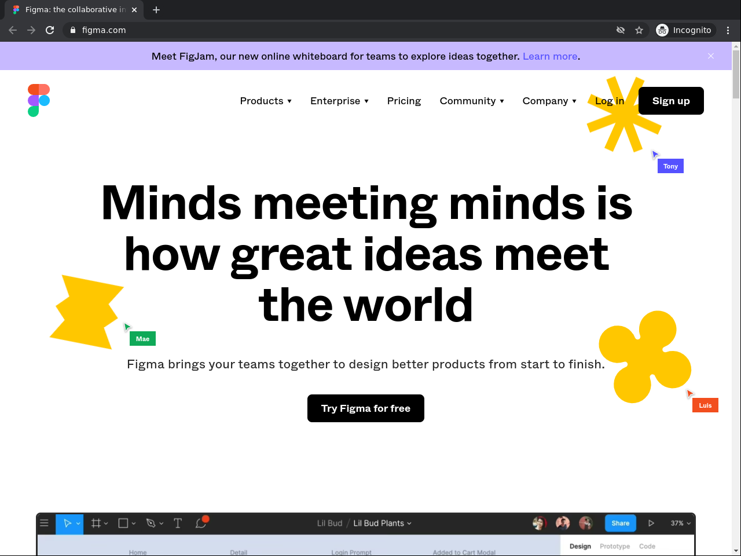The height and width of the screenshot is (556, 741).
Task: Click the 'Home' frame label
Action: [138, 553]
